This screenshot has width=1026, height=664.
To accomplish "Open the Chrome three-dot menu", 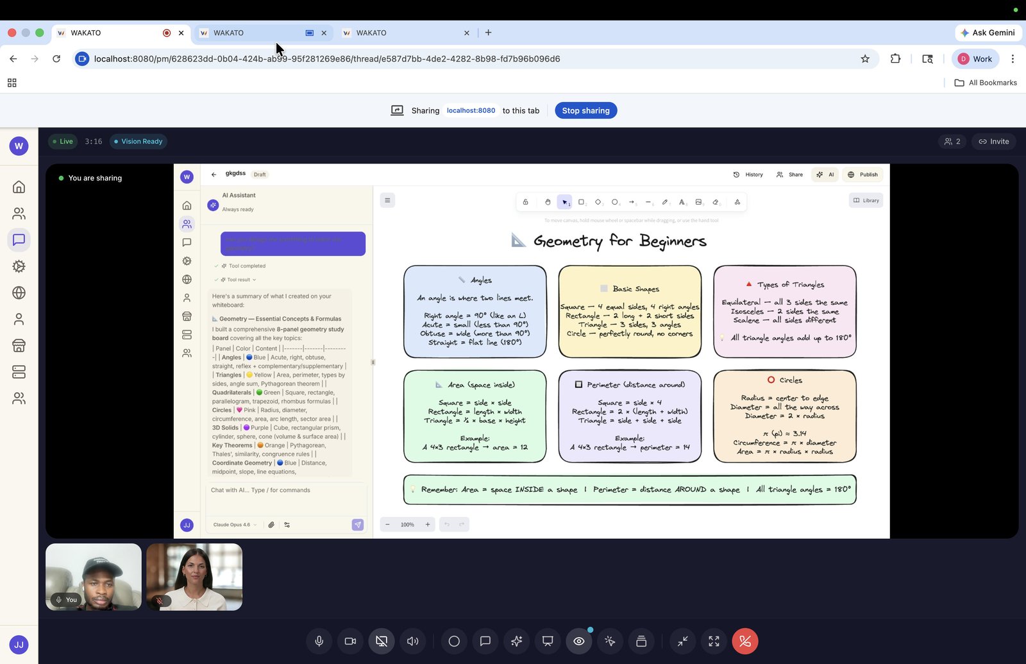I will tap(1013, 59).
